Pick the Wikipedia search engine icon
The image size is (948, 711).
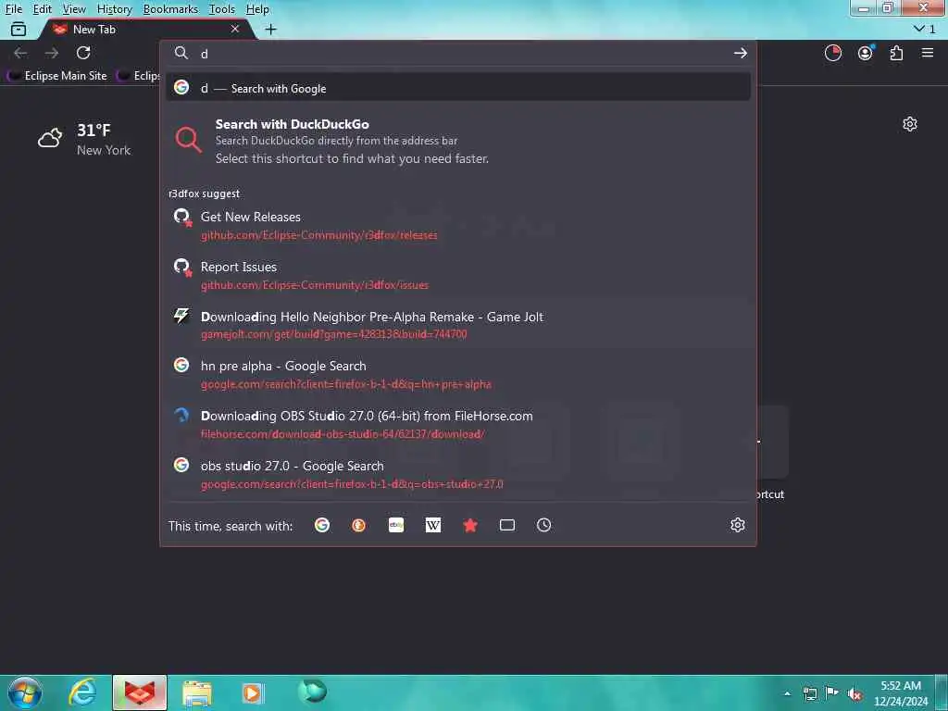(433, 526)
